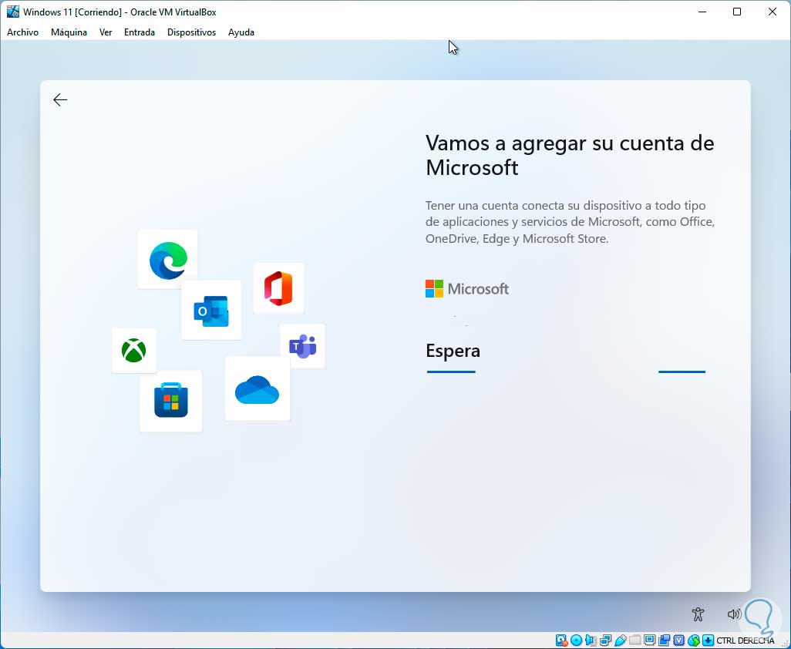This screenshot has height=649, width=791.
Task: Open the Ayuda menu
Action: (241, 32)
